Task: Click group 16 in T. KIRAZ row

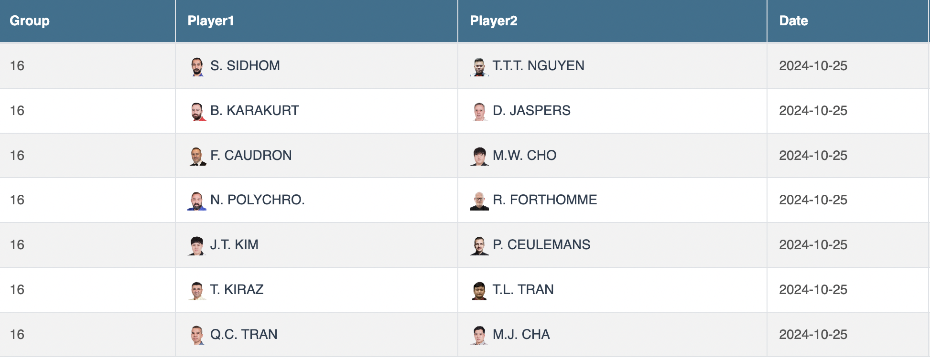Action: click(x=17, y=289)
